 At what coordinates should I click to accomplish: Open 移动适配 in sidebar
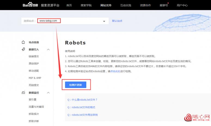(x=34, y=71)
